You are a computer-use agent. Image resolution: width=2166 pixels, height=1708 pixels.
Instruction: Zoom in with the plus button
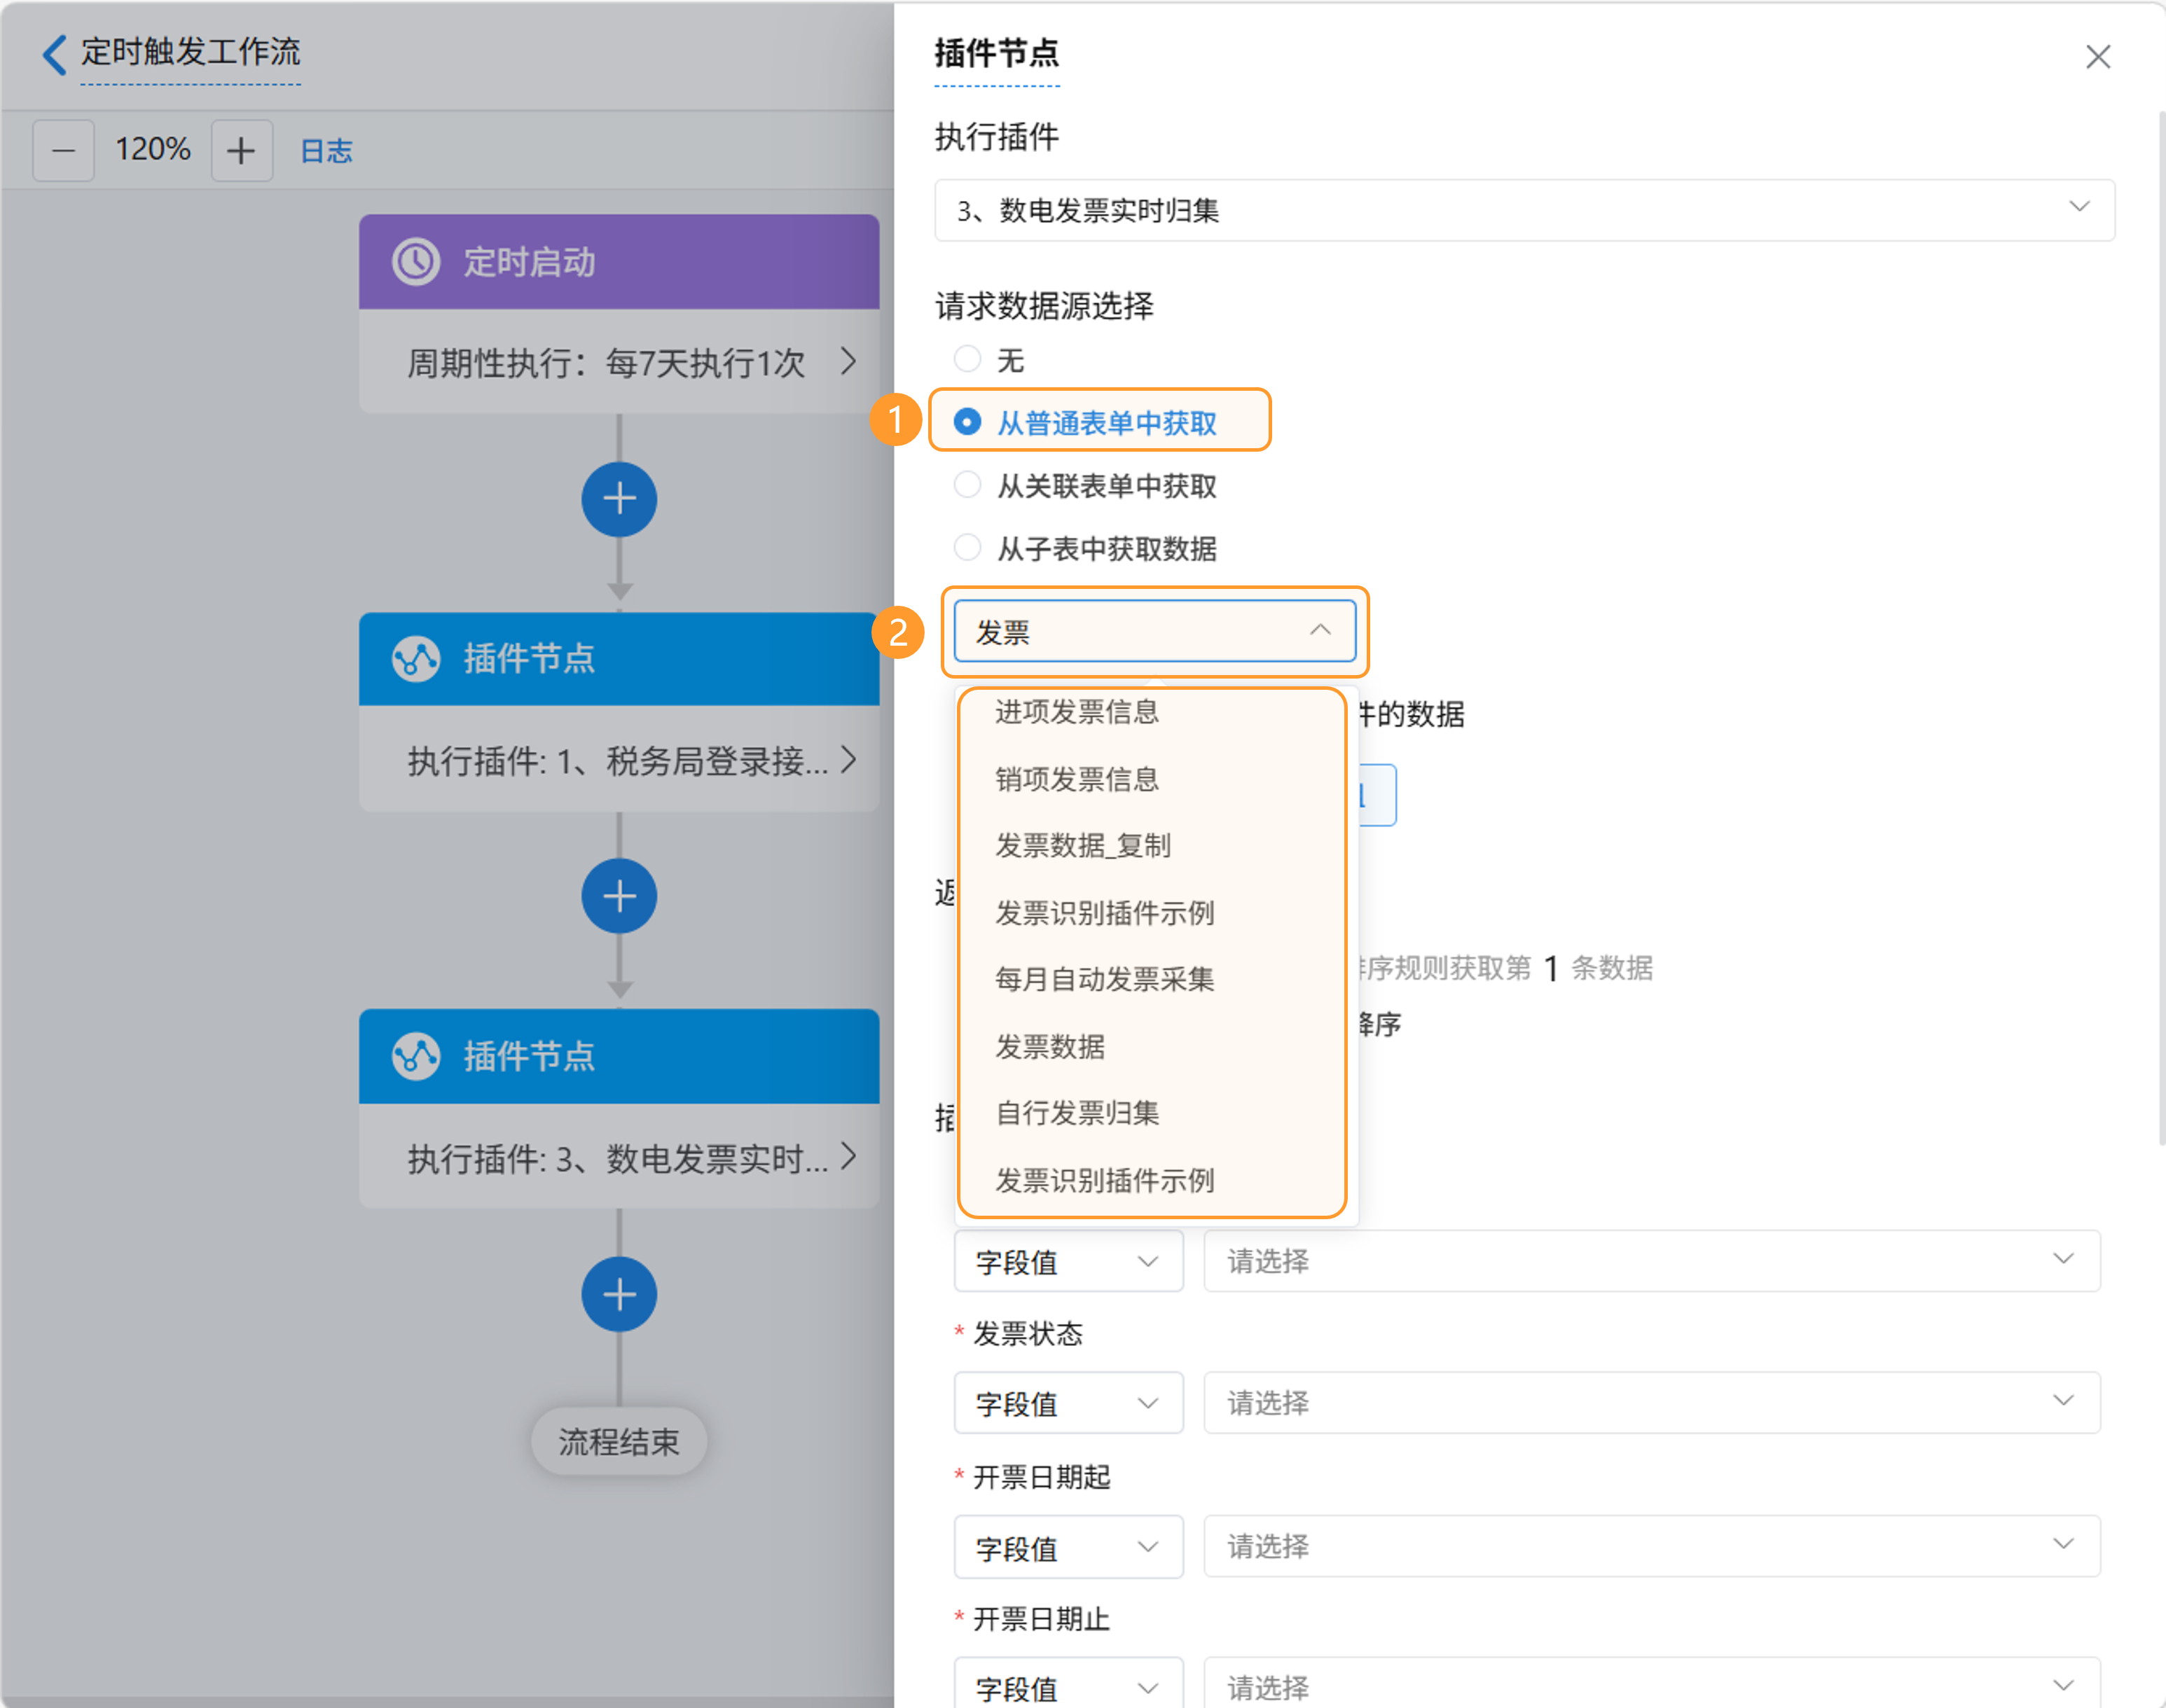(241, 151)
